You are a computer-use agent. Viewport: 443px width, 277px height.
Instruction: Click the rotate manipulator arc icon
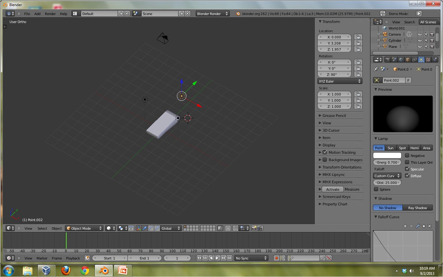[x=151, y=228]
